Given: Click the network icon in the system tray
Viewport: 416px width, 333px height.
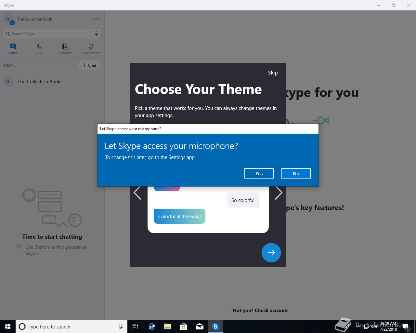Looking at the screenshot, I should tap(366, 326).
